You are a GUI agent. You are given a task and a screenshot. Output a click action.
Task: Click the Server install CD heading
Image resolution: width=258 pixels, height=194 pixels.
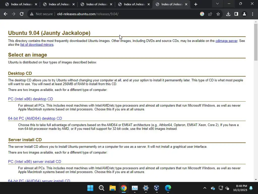coord(25,140)
